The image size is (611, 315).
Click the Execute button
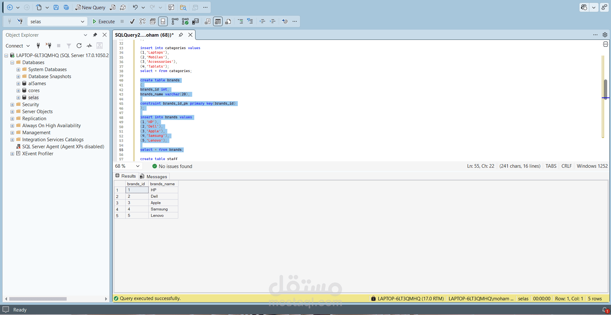coord(103,21)
